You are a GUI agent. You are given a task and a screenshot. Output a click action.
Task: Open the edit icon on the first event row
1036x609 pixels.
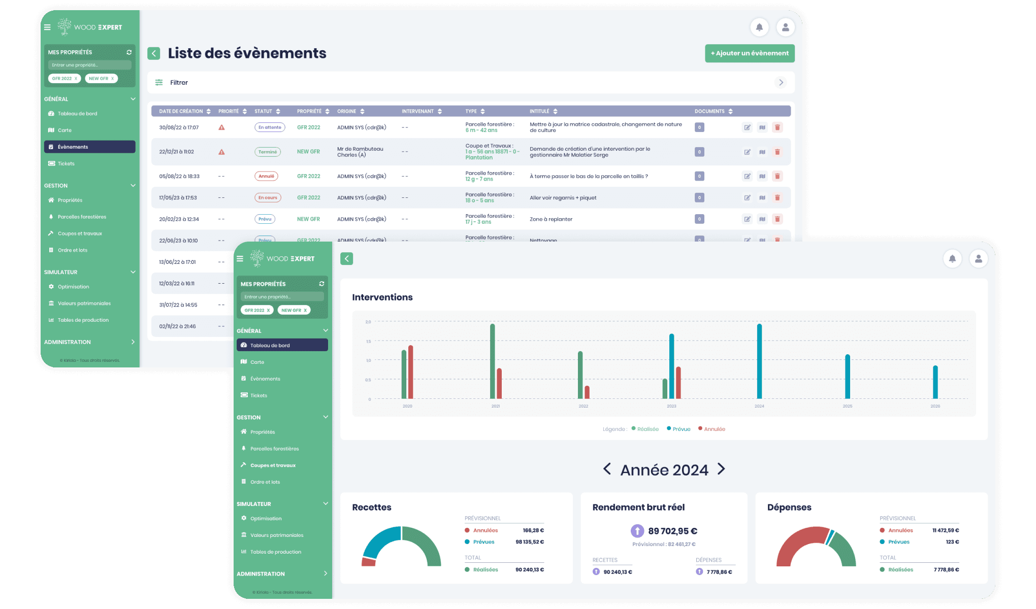coord(747,127)
